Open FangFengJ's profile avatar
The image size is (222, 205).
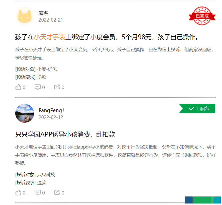25,113
